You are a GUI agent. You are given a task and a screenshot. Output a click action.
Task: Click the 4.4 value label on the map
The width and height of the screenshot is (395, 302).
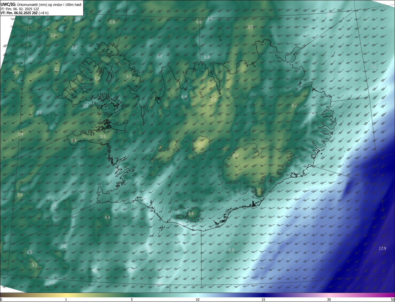107,217
